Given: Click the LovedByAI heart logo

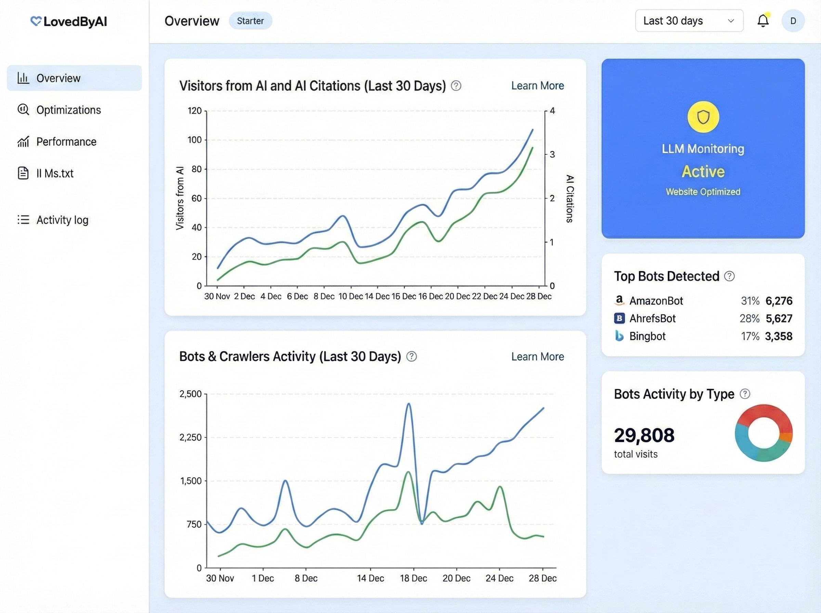Looking at the screenshot, I should [36, 21].
